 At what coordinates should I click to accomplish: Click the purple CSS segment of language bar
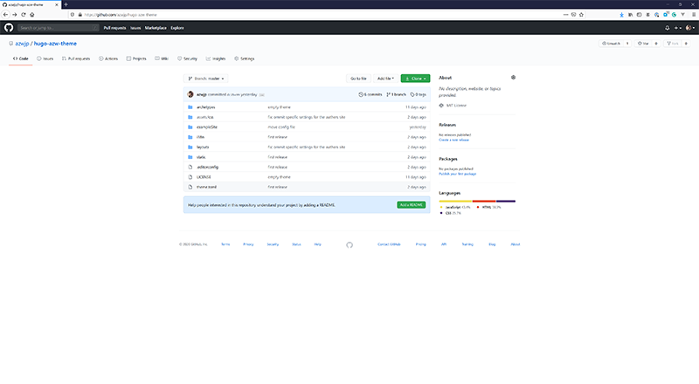(x=506, y=202)
